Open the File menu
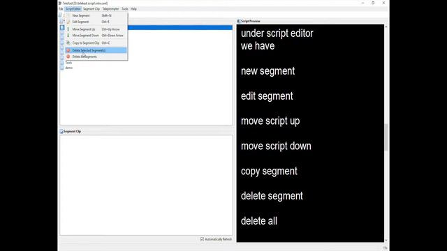 pyautogui.click(x=61, y=9)
